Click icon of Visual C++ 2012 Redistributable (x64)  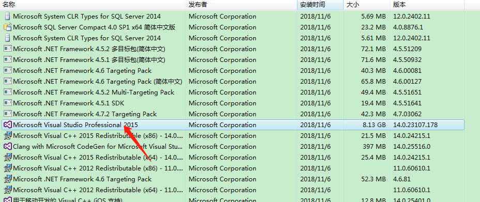(7, 190)
